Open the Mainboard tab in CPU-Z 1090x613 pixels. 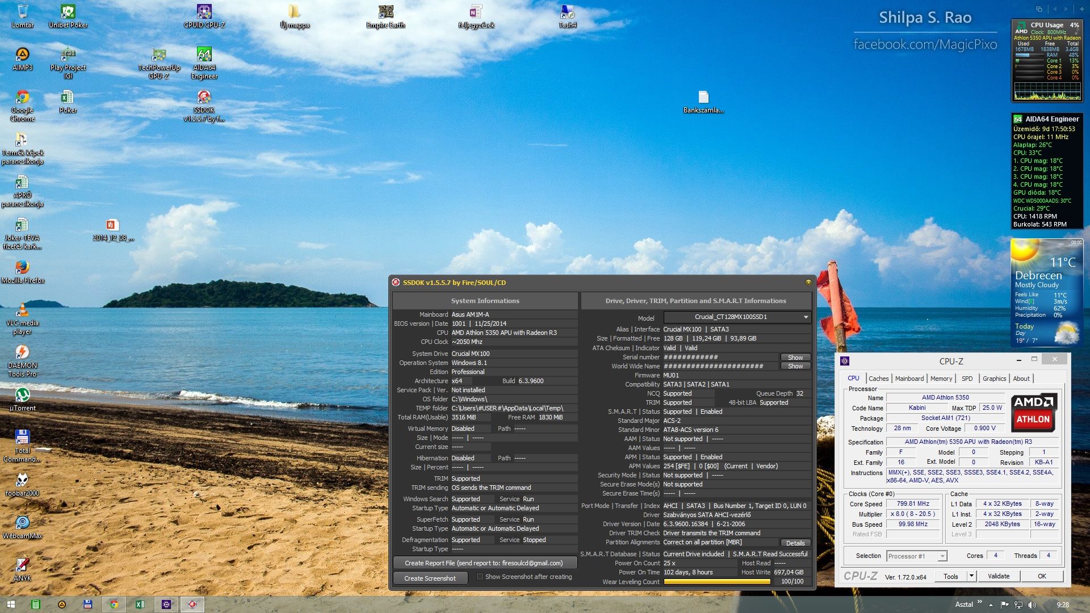coord(909,379)
